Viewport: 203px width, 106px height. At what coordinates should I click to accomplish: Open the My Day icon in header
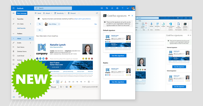(107, 8)
